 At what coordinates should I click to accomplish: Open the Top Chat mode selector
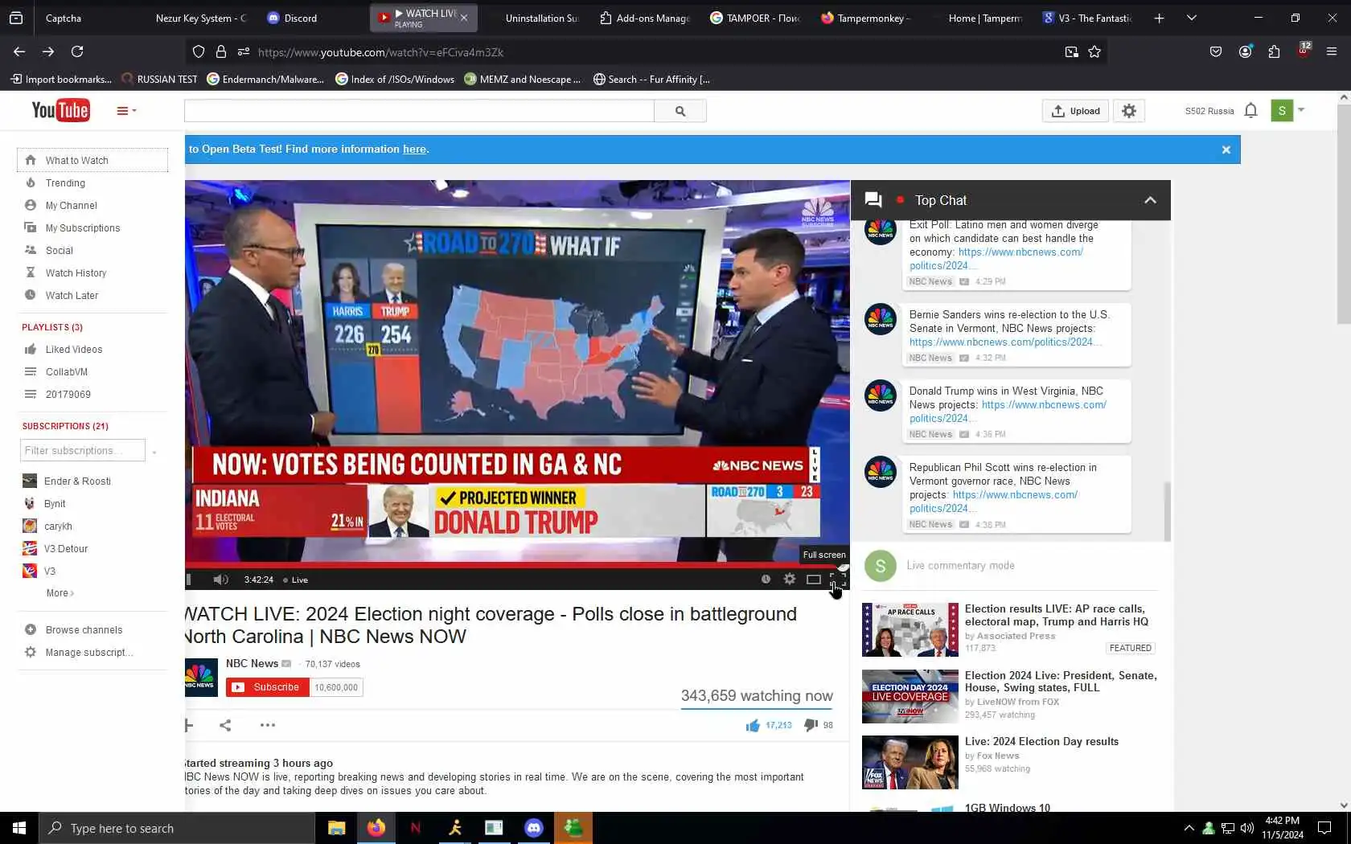point(940,200)
